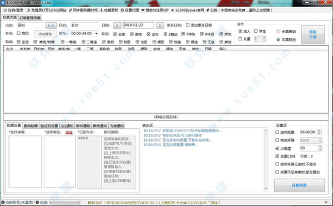Uncheck the 全国CDN checkbox
This screenshot has width=333, height=206.
click(277, 156)
